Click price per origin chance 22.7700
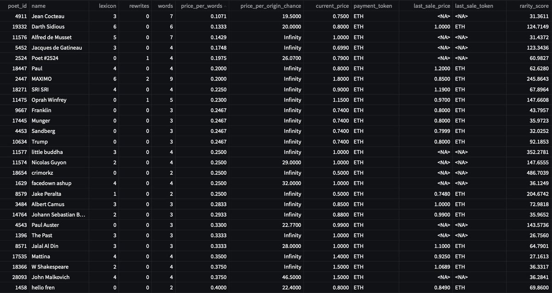The image size is (552, 293). click(293, 225)
